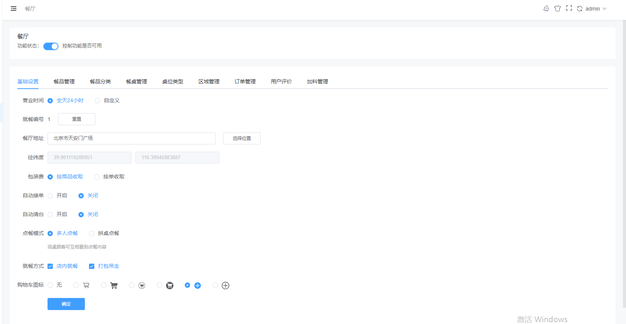Select the outlined plus circle icon option

tap(221, 286)
